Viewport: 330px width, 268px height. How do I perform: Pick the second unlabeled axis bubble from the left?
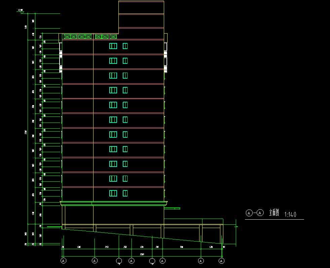coord(152,261)
